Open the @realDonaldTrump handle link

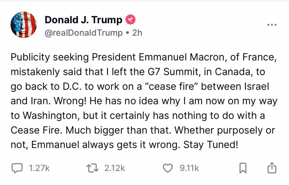tap(84, 33)
